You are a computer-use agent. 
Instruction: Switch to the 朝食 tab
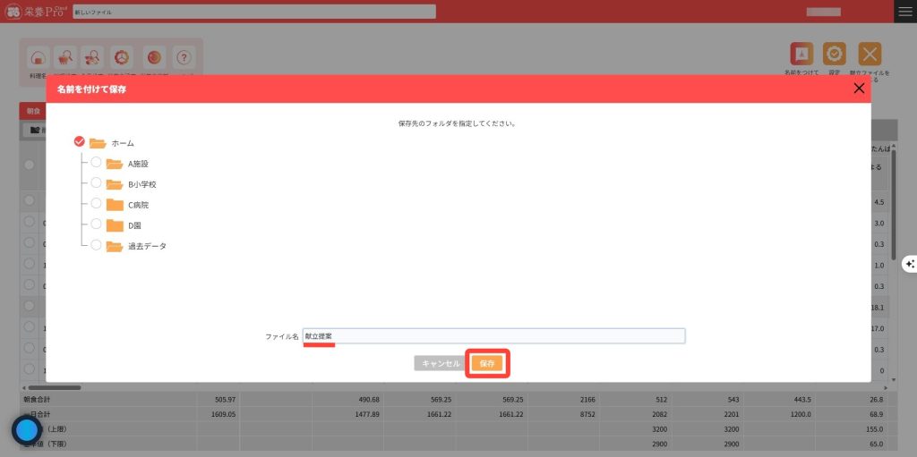pos(33,111)
